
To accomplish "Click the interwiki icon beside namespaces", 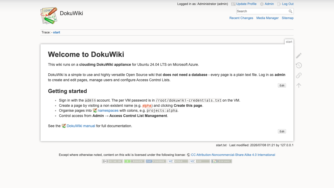I will (x=95, y=110).
